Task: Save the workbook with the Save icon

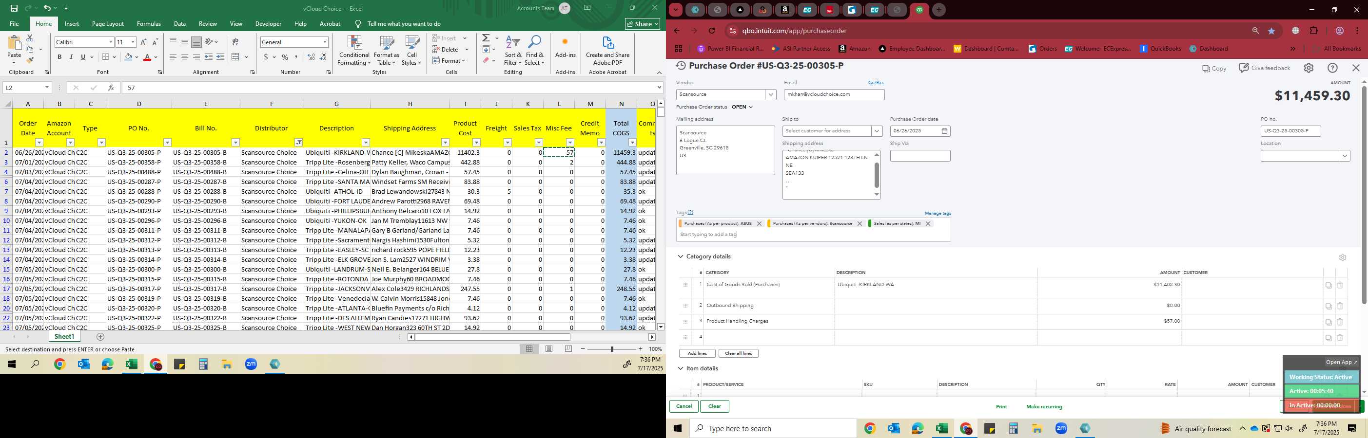Action: tap(14, 8)
